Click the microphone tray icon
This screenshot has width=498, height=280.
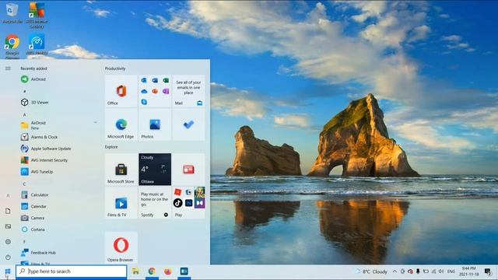[x=418, y=271]
